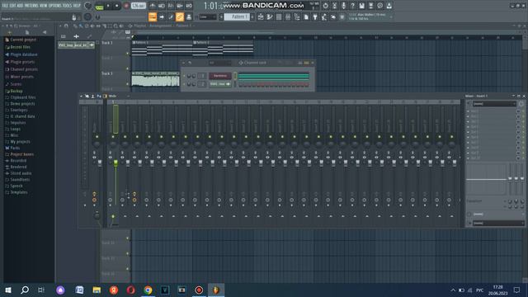Screen dimensions: 528x297
Task: Open Mixer output '(none)' dropdown at bottom
Action: click(498, 223)
